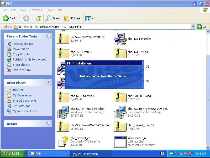The width and height of the screenshot is (210, 158).
Task: Toggle the Folders pane button
Action: [x=73, y=18]
